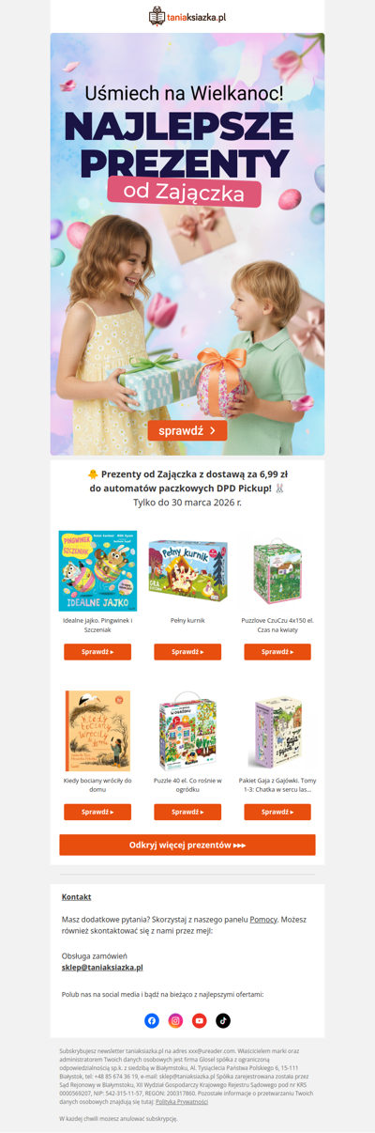The image size is (375, 1133).
Task: Click 'Sprawdź' under Puzzlove CzuCzu puzzle
Action: (x=277, y=652)
